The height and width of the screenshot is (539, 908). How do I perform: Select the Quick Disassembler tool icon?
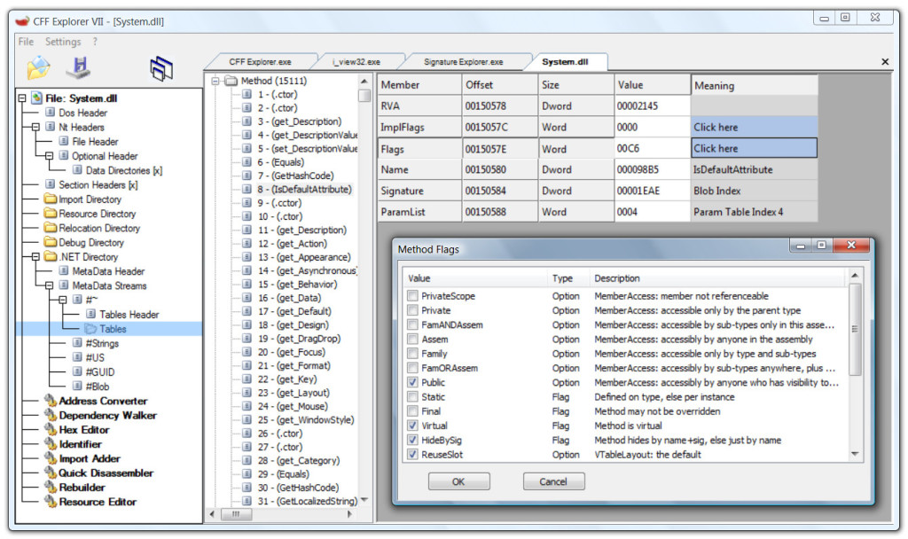tap(51, 473)
